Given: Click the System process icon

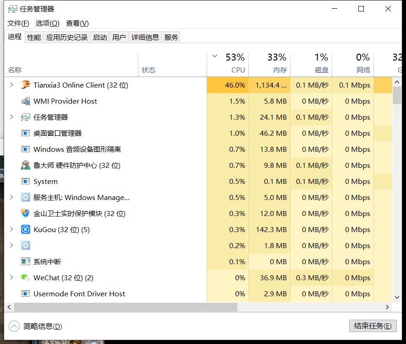Looking at the screenshot, I should point(25,181).
